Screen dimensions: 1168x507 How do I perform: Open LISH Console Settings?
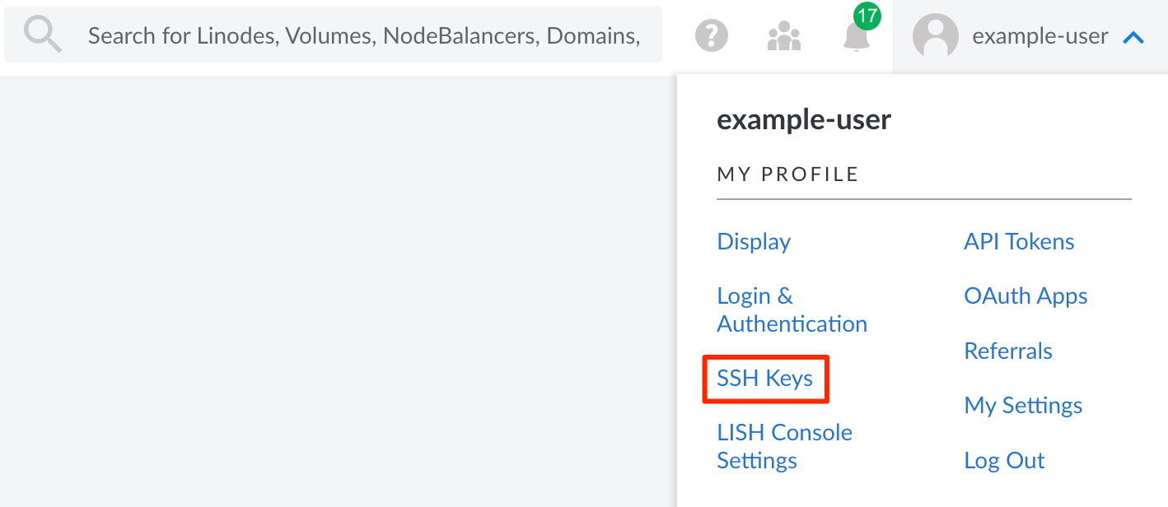coord(784,446)
